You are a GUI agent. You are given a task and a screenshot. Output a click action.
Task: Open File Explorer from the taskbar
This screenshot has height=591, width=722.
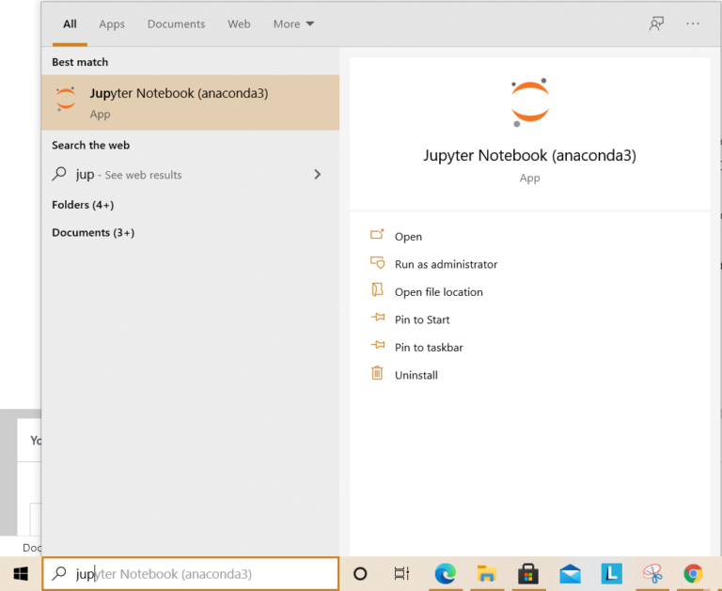pyautogui.click(x=487, y=573)
